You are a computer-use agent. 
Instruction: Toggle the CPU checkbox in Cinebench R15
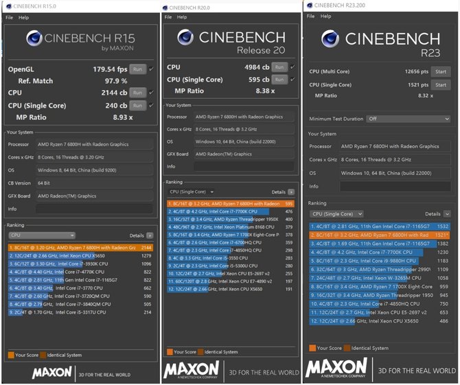tap(151, 93)
